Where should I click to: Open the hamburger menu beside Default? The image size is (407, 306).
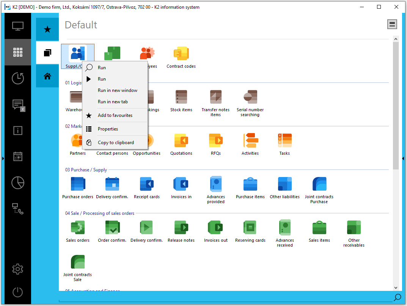[392, 24]
